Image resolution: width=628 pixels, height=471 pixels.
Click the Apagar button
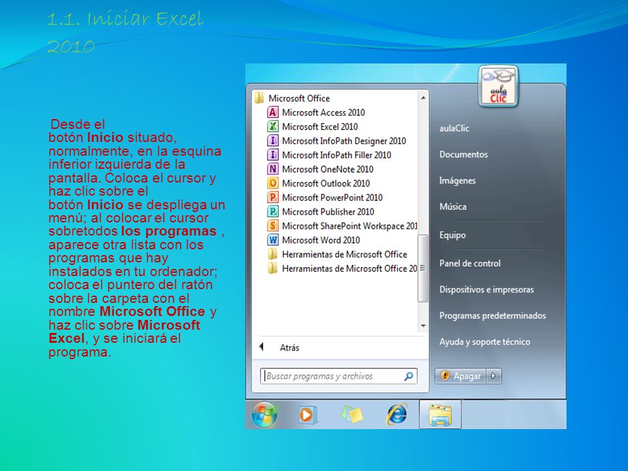(x=461, y=376)
